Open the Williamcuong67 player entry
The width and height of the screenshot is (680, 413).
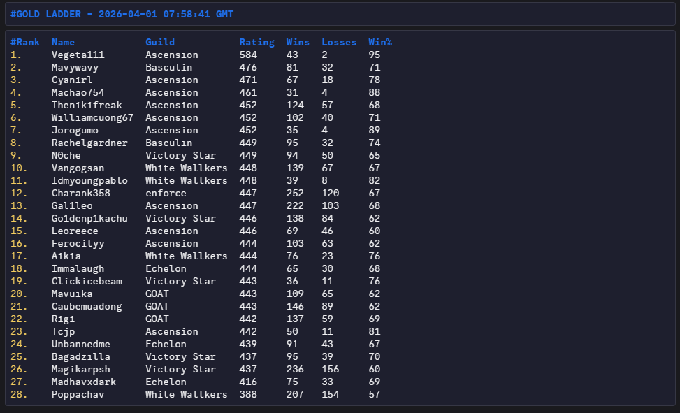92,117
